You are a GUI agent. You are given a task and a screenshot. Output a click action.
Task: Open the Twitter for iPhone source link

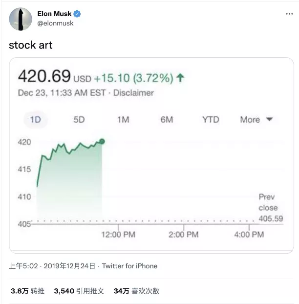click(x=129, y=266)
